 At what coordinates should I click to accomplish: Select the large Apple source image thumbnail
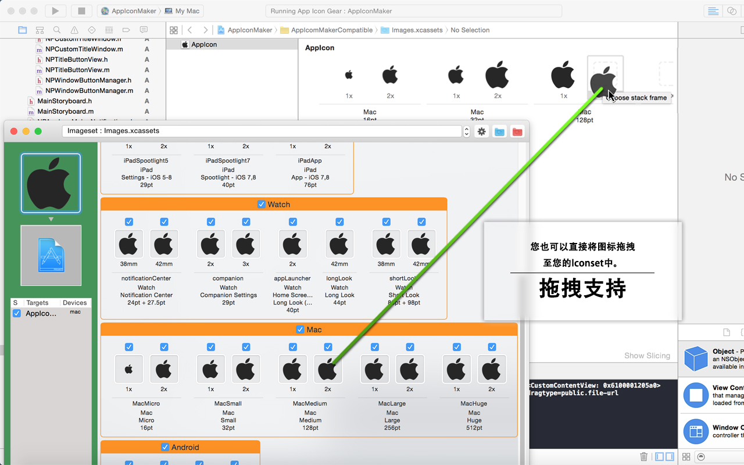51,183
